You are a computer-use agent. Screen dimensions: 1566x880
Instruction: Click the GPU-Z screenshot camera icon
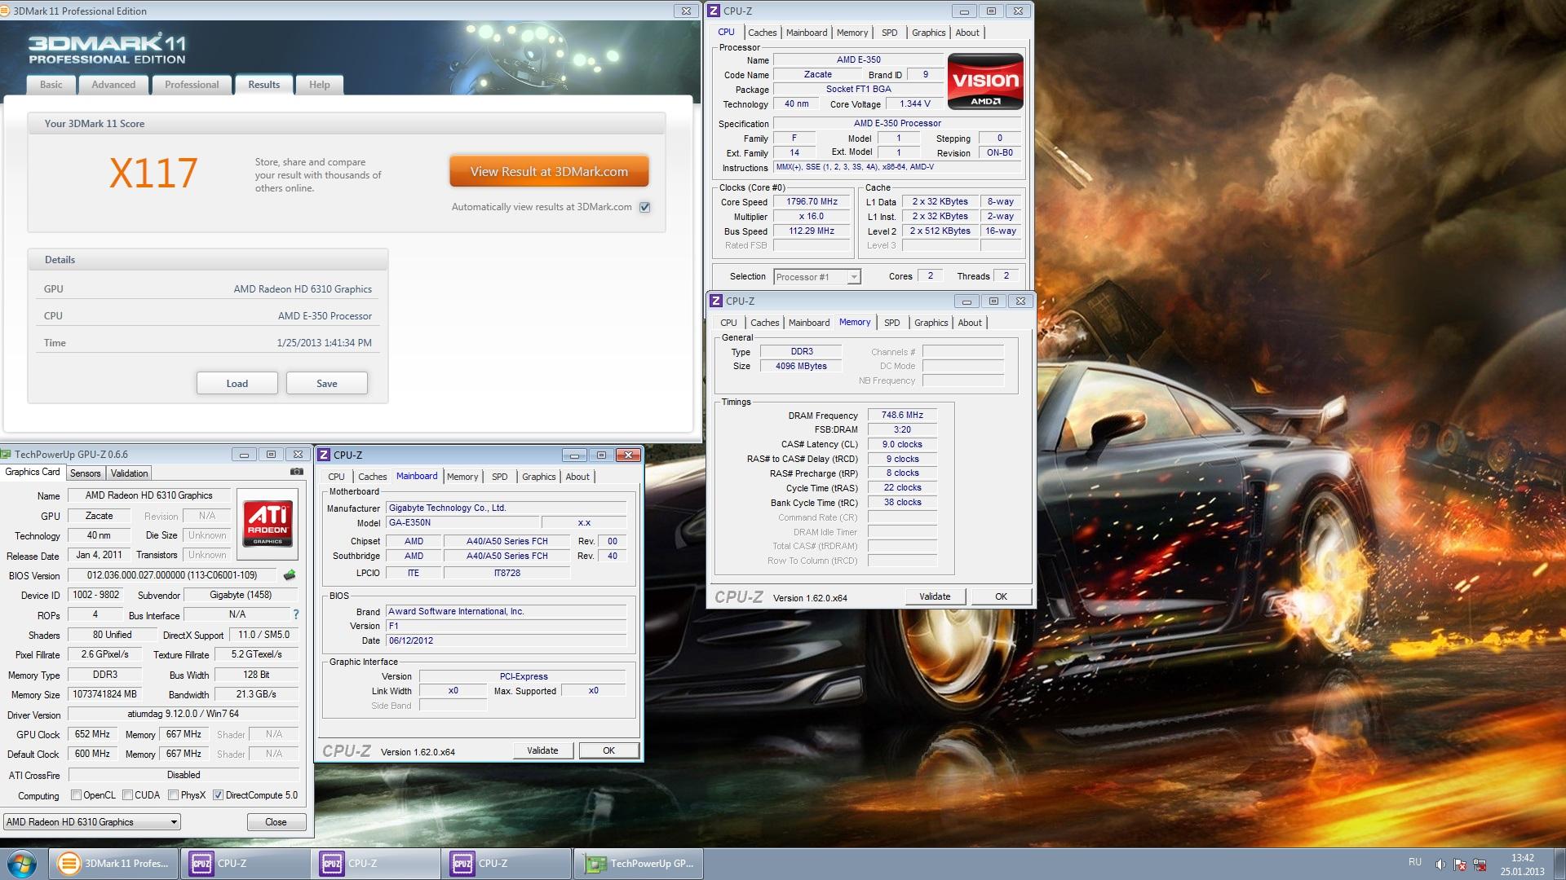297,472
